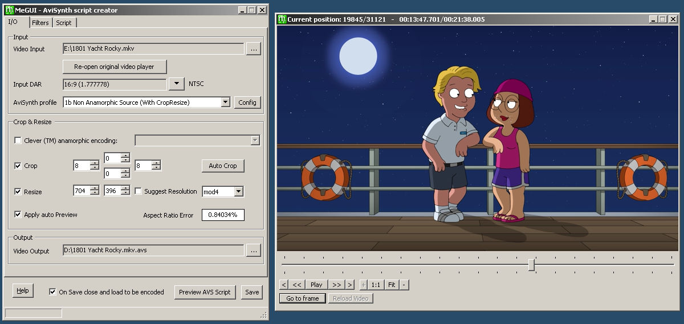Open the AviSynth profile dropdown

pyautogui.click(x=225, y=102)
